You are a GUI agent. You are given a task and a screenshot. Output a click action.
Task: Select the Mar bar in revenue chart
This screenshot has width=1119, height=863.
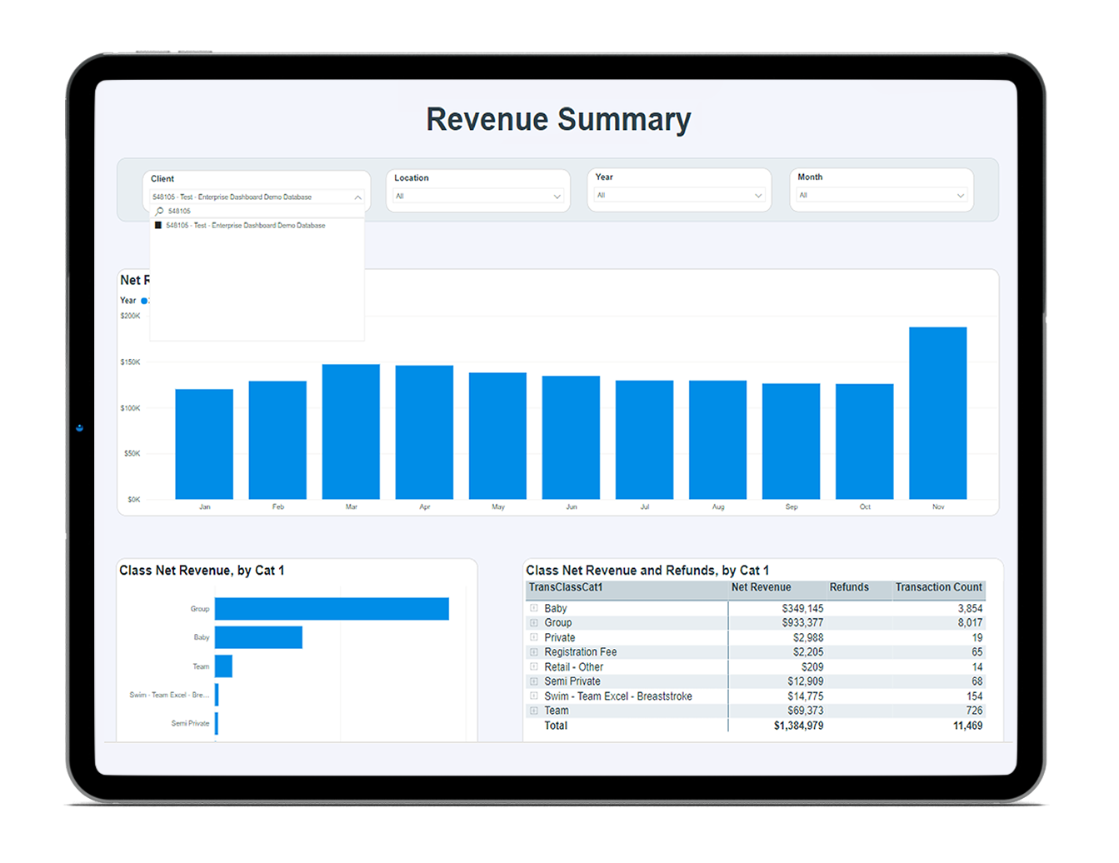pyautogui.click(x=351, y=431)
